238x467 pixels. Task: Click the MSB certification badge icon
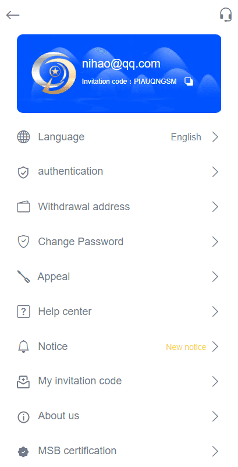pos(23,451)
